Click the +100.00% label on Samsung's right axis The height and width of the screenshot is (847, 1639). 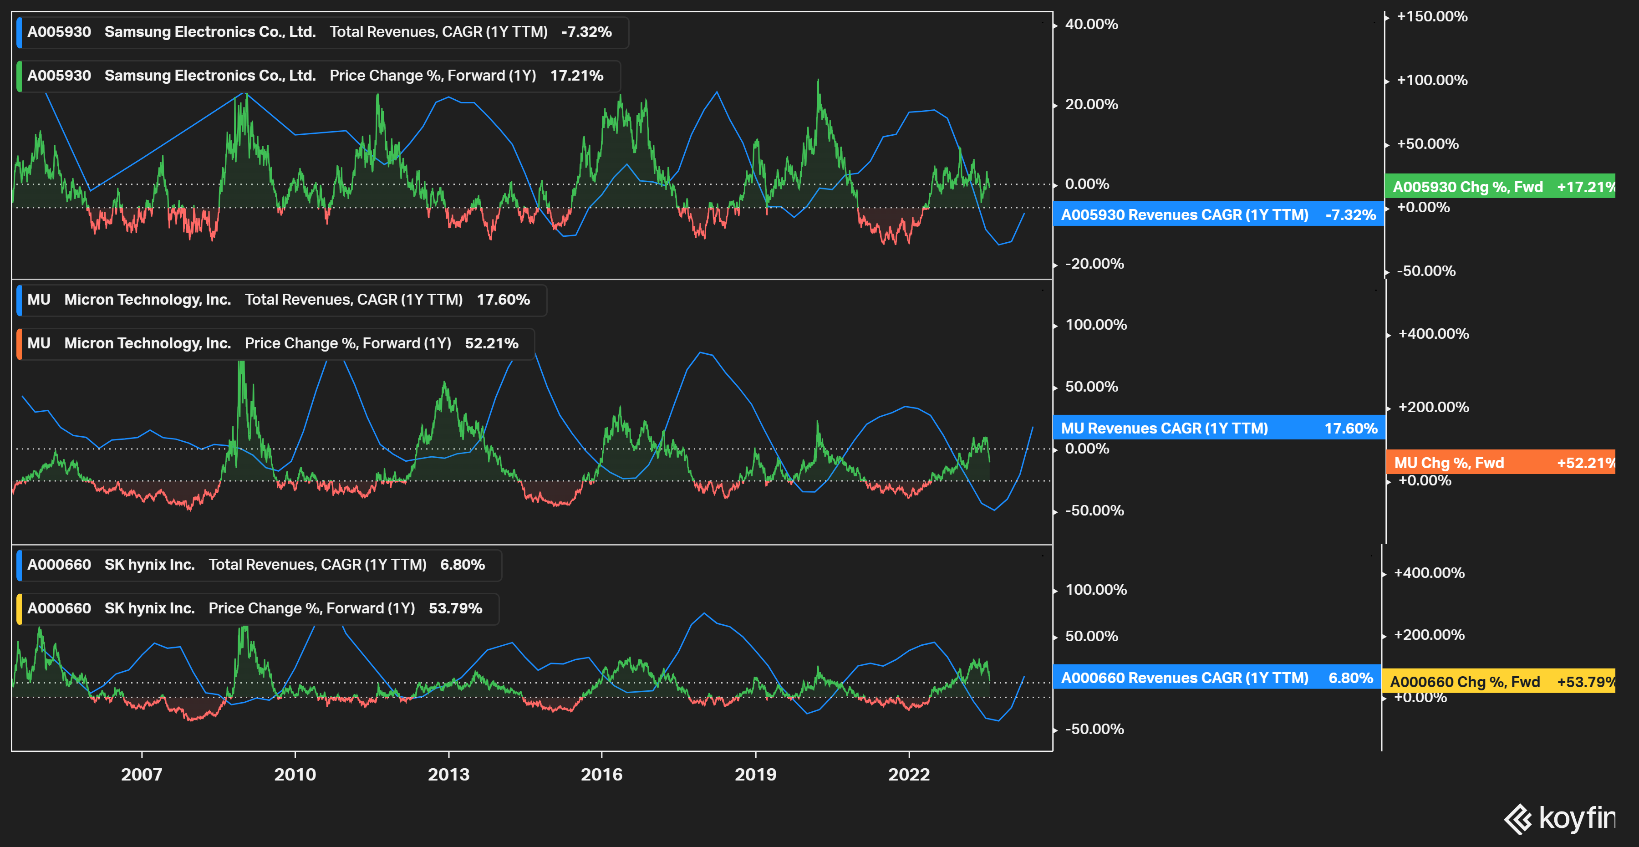(1432, 80)
